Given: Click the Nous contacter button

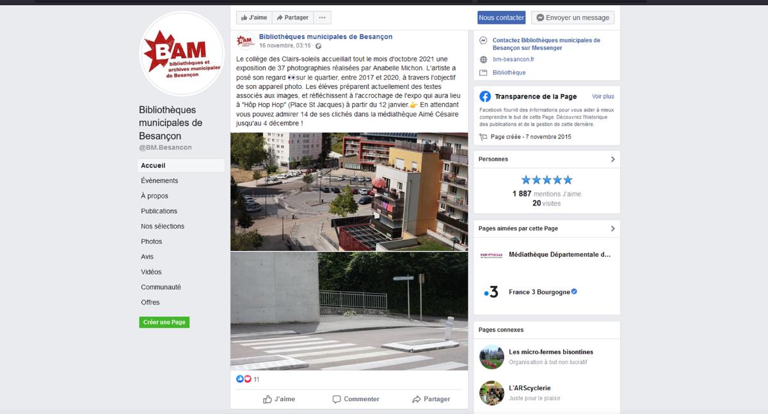Looking at the screenshot, I should point(501,17).
